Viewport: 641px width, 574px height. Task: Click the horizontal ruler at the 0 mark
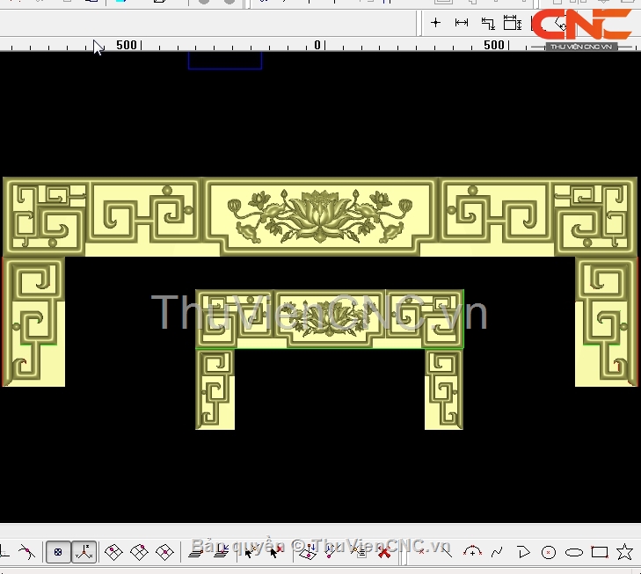317,45
